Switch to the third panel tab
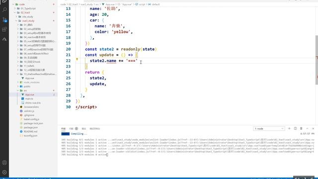The image size is (318, 179). click(84, 129)
